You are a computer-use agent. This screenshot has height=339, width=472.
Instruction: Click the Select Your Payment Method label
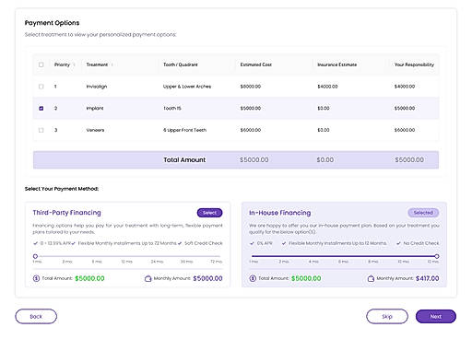coord(62,189)
